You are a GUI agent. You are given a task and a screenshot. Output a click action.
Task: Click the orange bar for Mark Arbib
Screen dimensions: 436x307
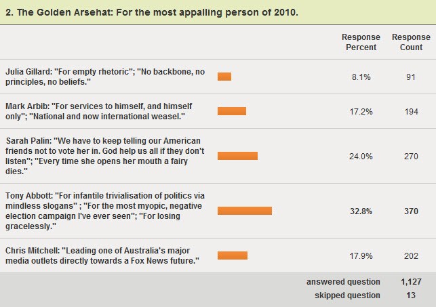pos(232,111)
